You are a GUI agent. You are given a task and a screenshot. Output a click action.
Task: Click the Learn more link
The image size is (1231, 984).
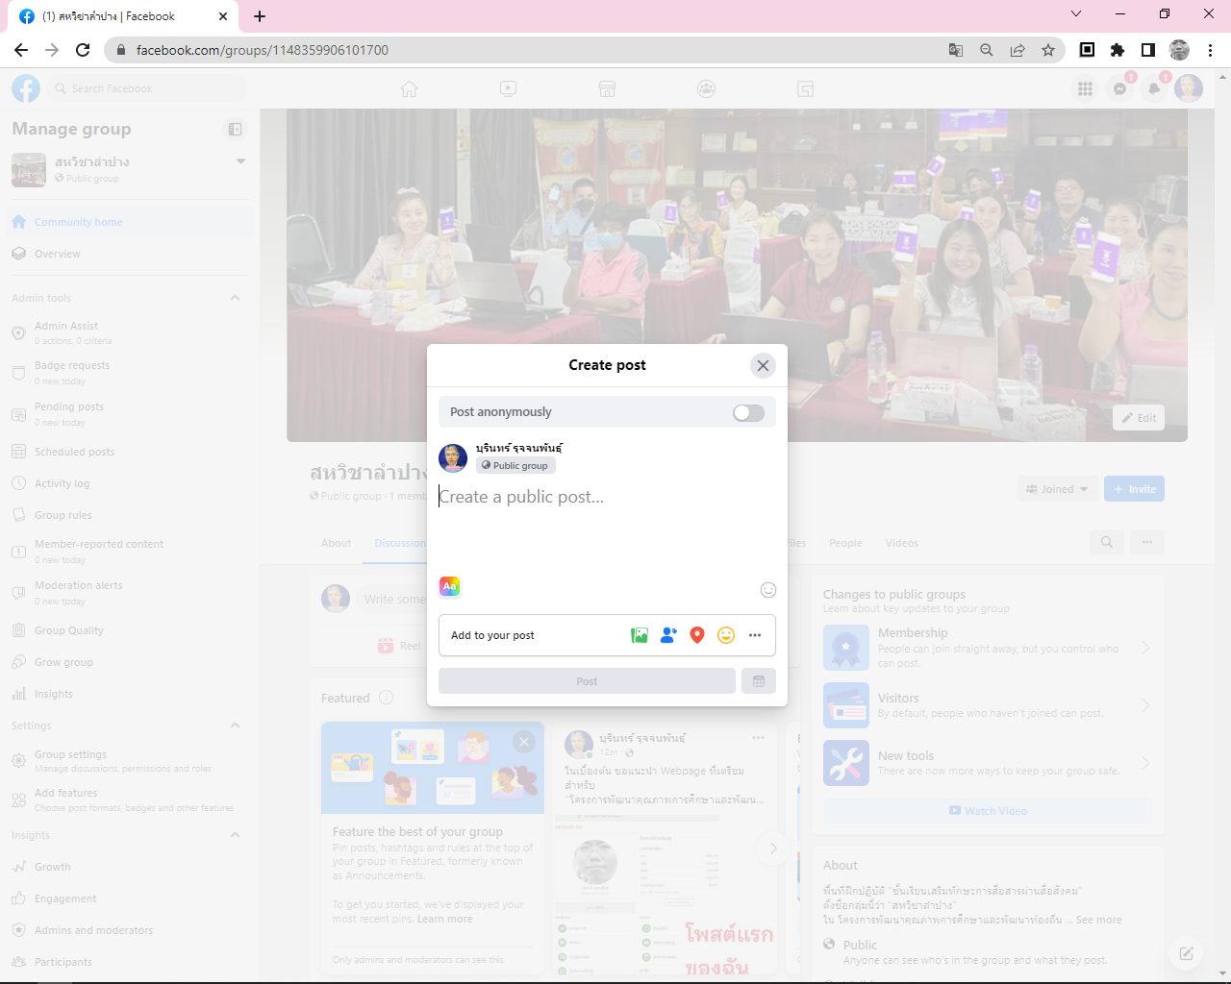(x=444, y=920)
